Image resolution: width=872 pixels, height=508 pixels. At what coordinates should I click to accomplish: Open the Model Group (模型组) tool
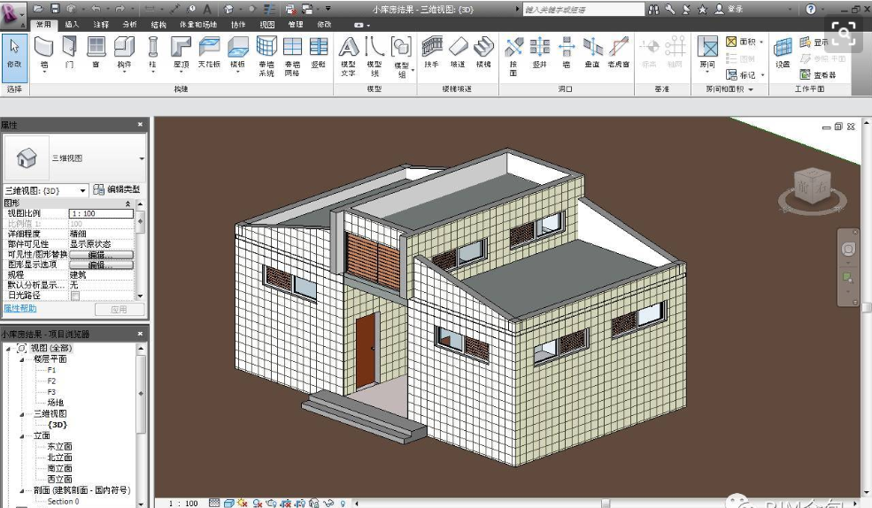point(402,57)
